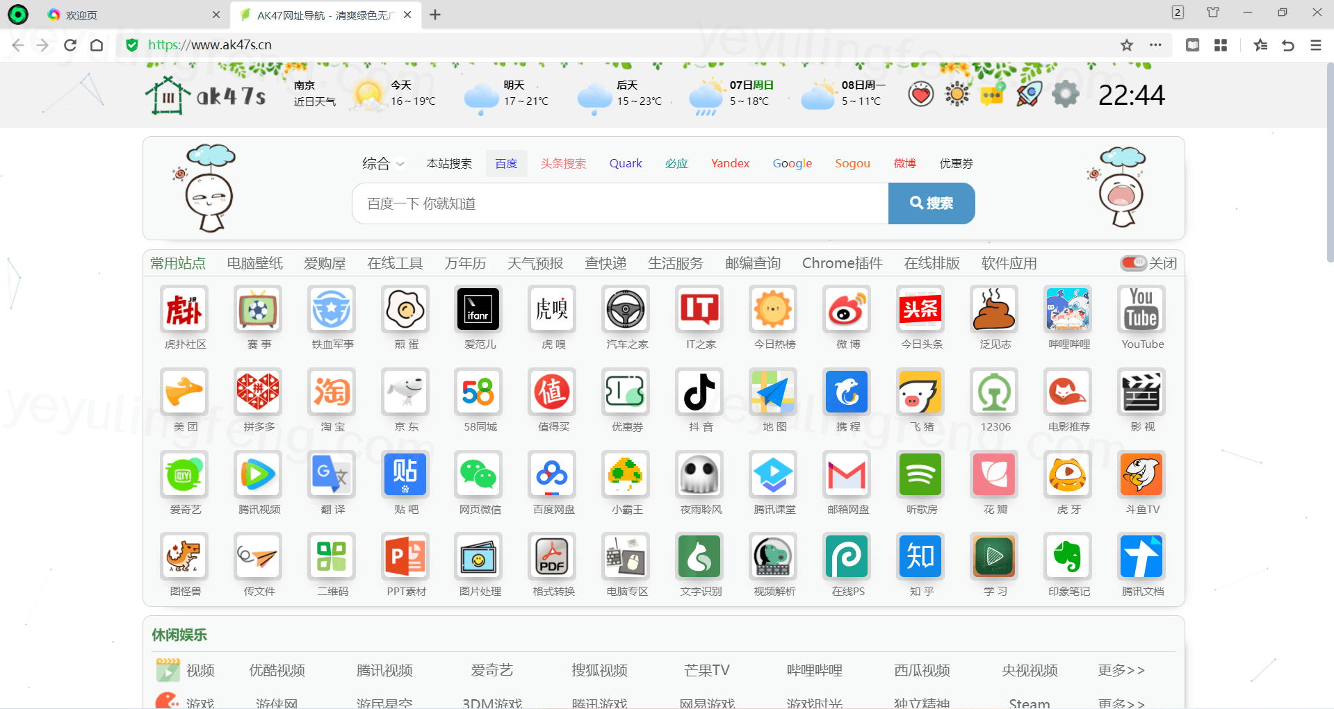Screen dimensions: 1334x709
Task: Click the 12306 railway icon
Action: pos(994,392)
